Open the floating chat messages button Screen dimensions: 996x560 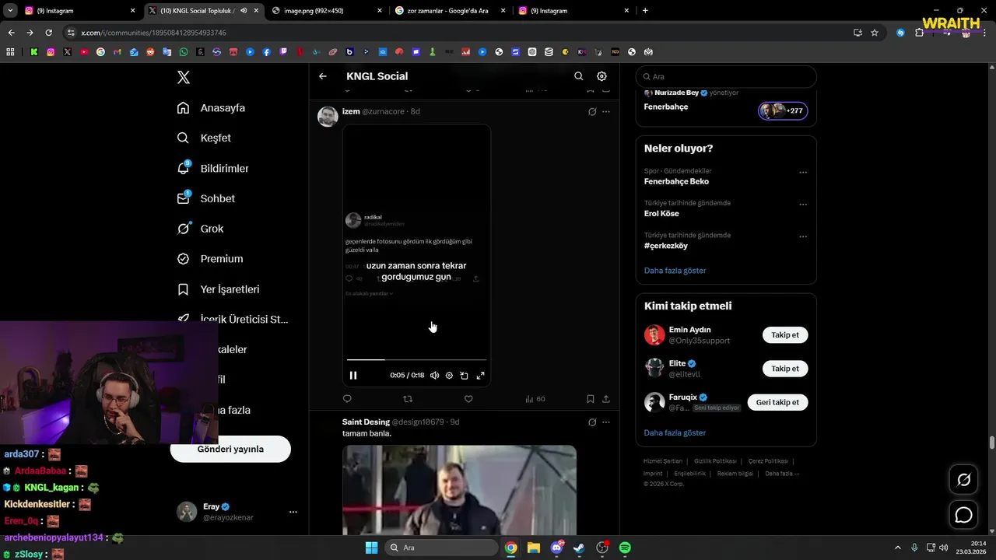point(963,515)
